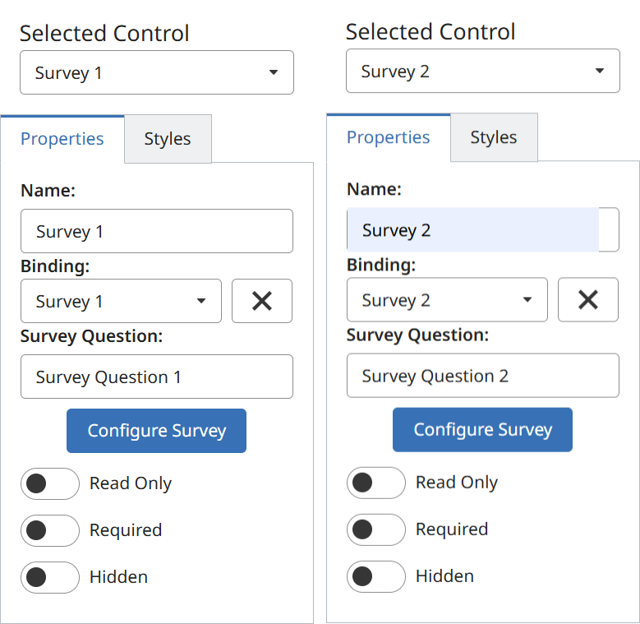Screen dimensions: 640x624
Task: Toggle Read Only for Survey 2
Action: click(x=375, y=483)
